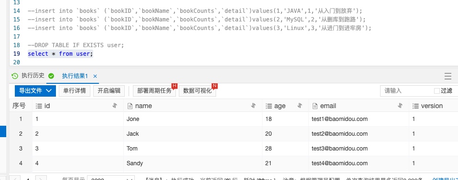The height and width of the screenshot is (180, 458).
Task: Select the test4@baomidou.com email cell
Action: point(359,163)
